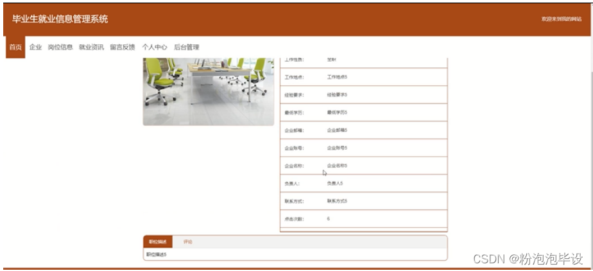This screenshot has width=593, height=271.
Task: Select the 负责人5 value
Action: tap(335, 184)
